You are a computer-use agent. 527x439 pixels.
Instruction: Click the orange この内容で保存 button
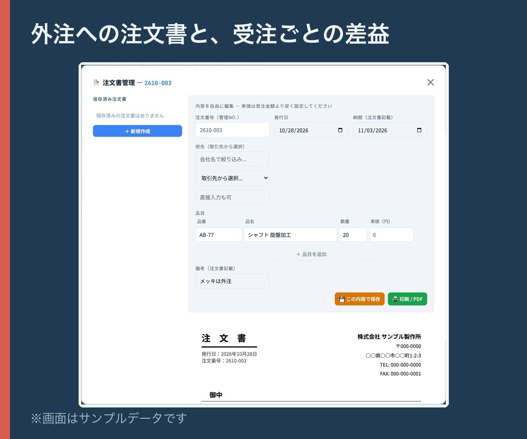click(x=359, y=299)
